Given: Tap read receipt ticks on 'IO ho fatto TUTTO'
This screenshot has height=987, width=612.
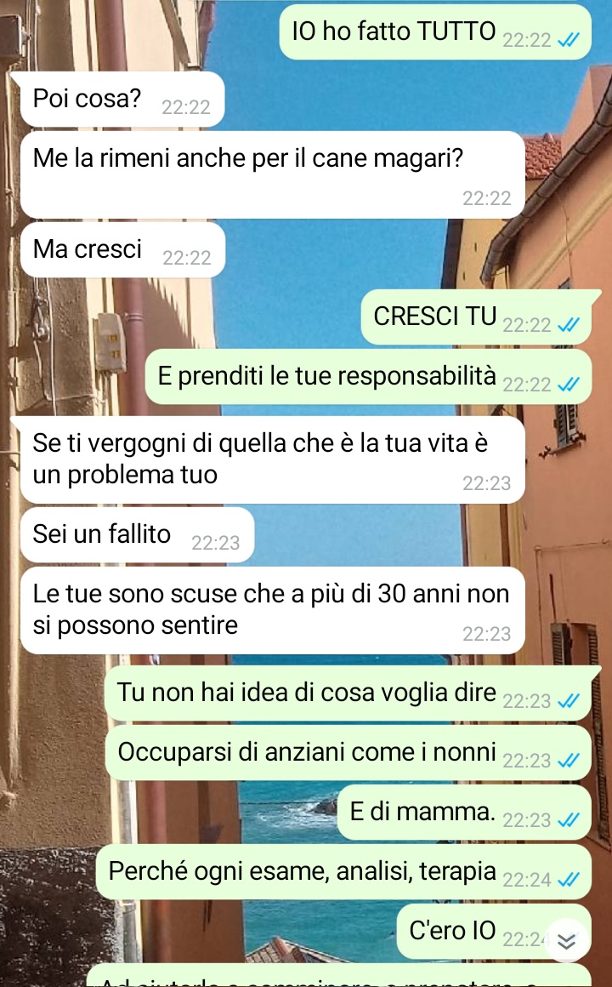Looking at the screenshot, I should pos(568,40).
